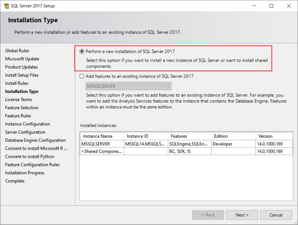Viewport: 298px width, 225px height.
Task: Open the MSSQLSERVER instance dropdown
Action: [x=128, y=86]
